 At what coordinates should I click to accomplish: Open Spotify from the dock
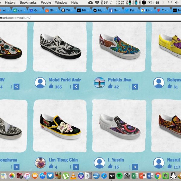point(119,176)
